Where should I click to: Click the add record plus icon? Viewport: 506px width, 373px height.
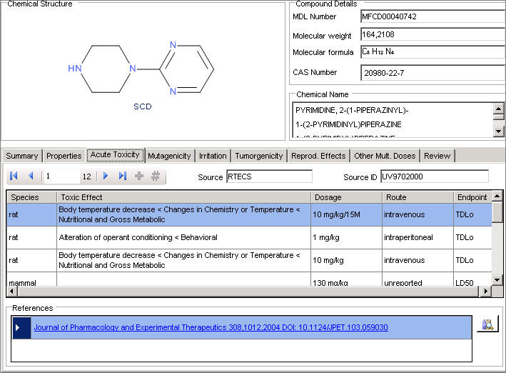(x=139, y=176)
